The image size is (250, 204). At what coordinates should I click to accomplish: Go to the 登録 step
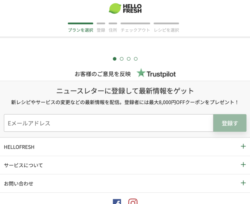pos(101,30)
